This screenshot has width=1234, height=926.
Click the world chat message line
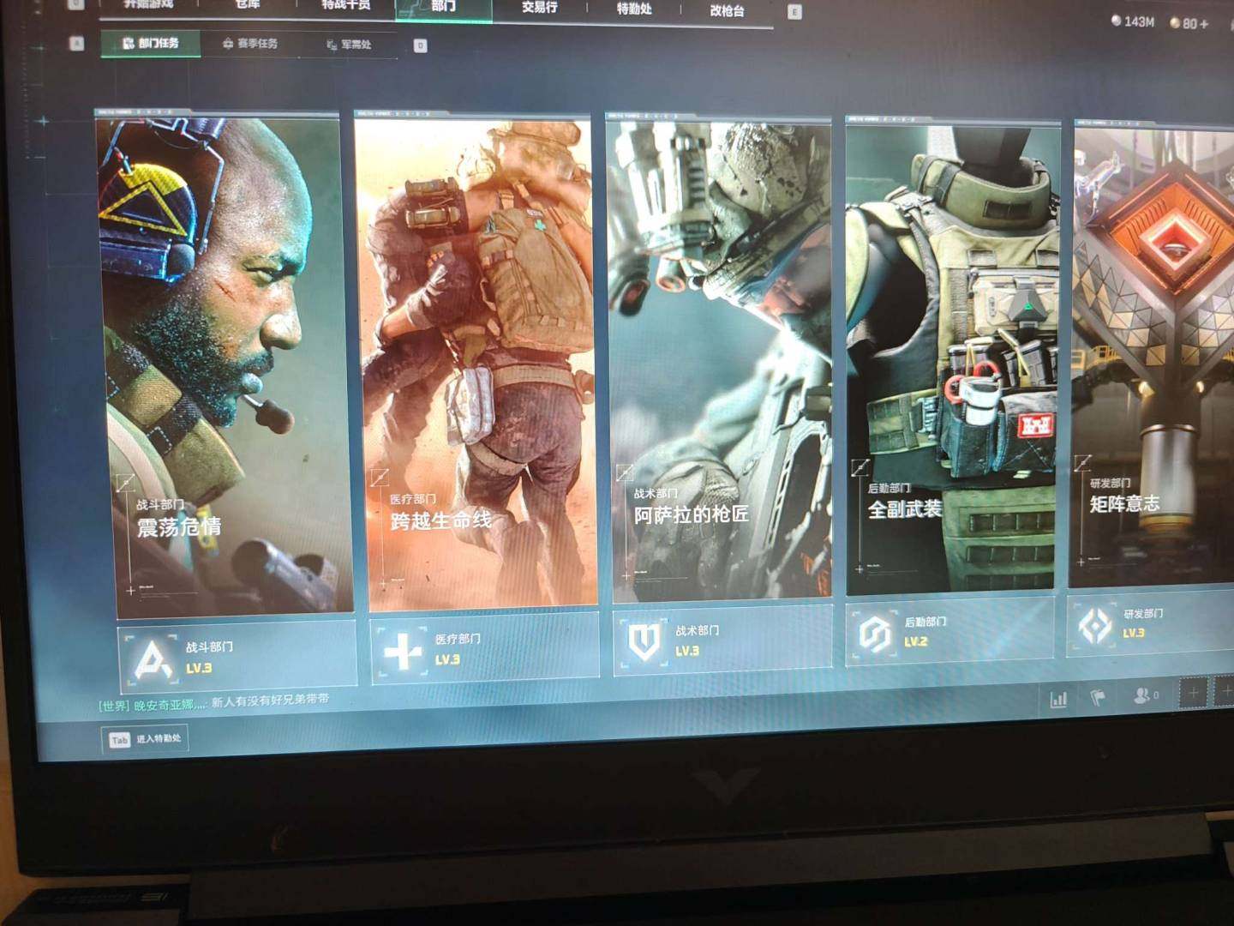[x=214, y=703]
